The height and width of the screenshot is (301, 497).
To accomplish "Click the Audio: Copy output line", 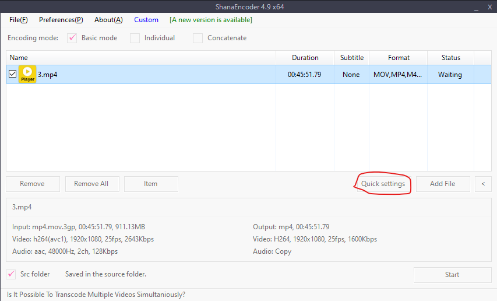I will tap(272, 251).
